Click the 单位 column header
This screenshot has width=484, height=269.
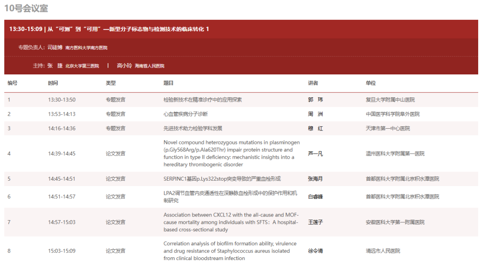point(371,83)
